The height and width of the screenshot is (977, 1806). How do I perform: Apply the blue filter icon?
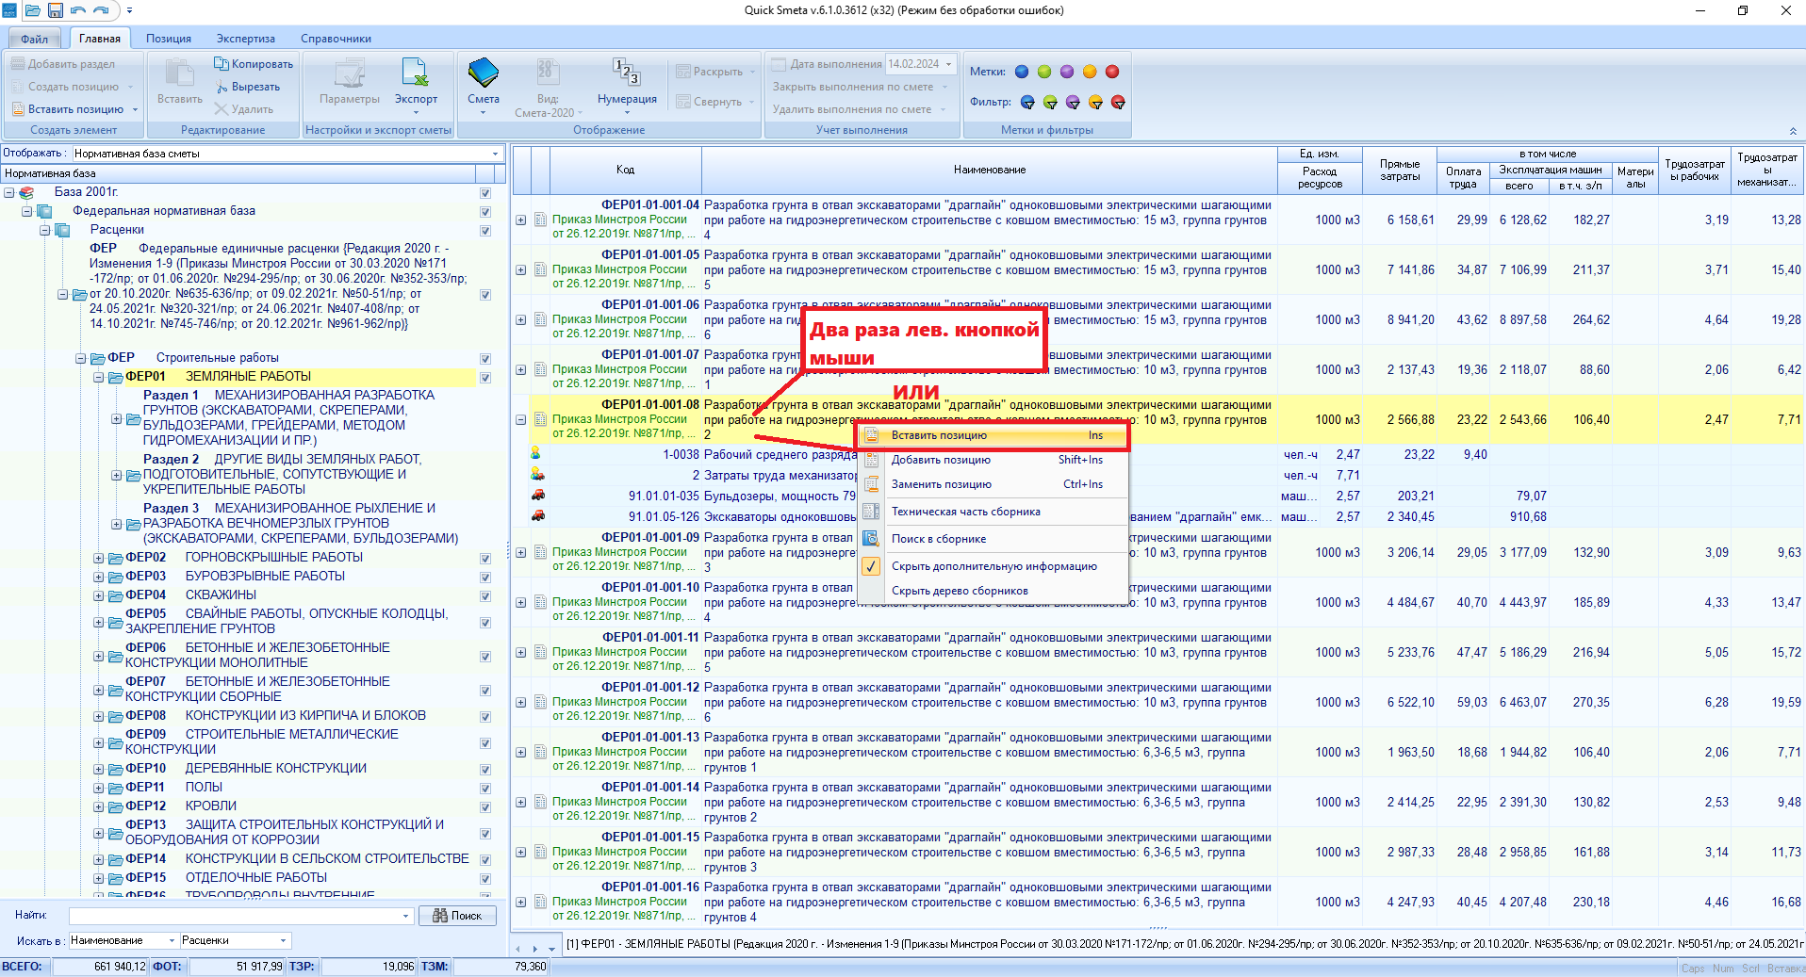click(1027, 102)
